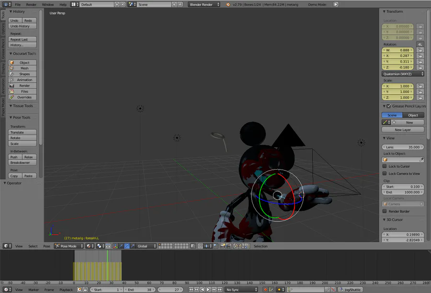Click the Repeat Last button
Screen dimensions: 431x293
coord(22,39)
